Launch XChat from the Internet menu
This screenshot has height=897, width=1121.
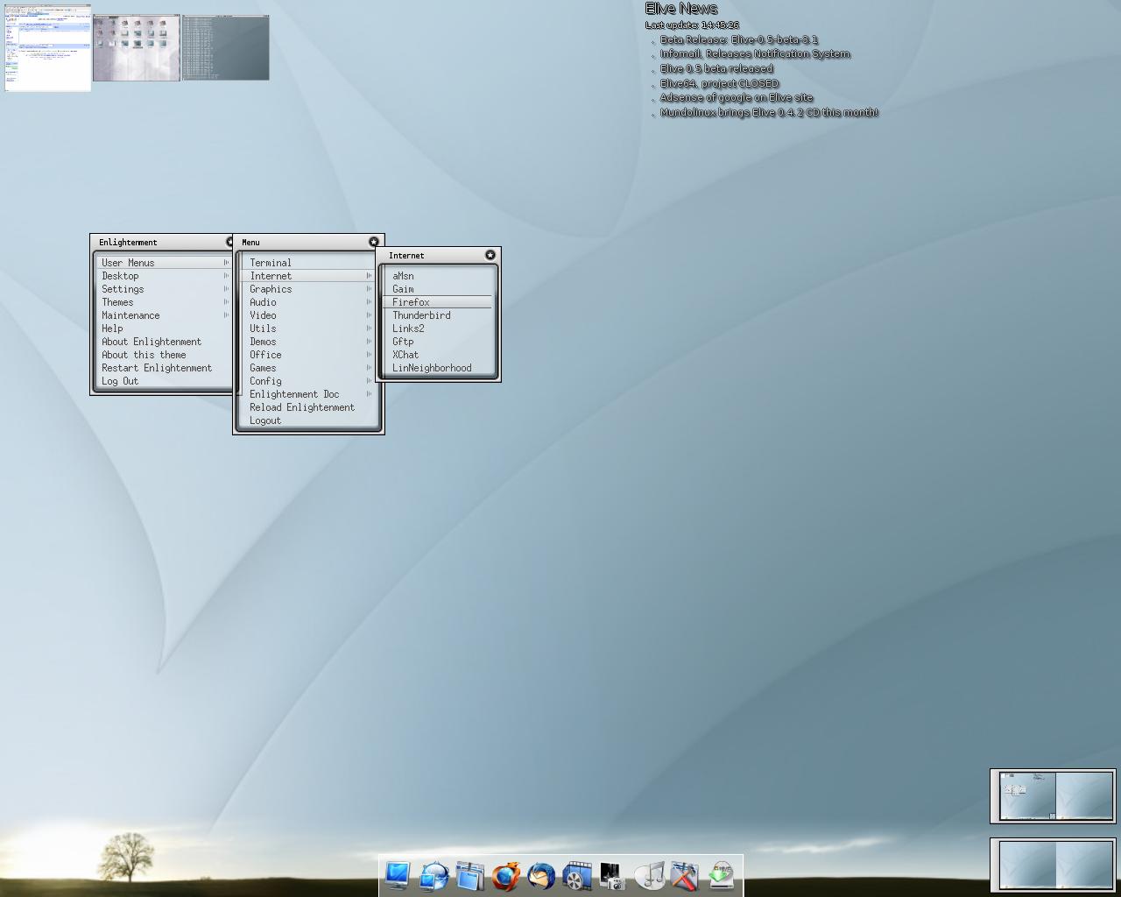438,355
